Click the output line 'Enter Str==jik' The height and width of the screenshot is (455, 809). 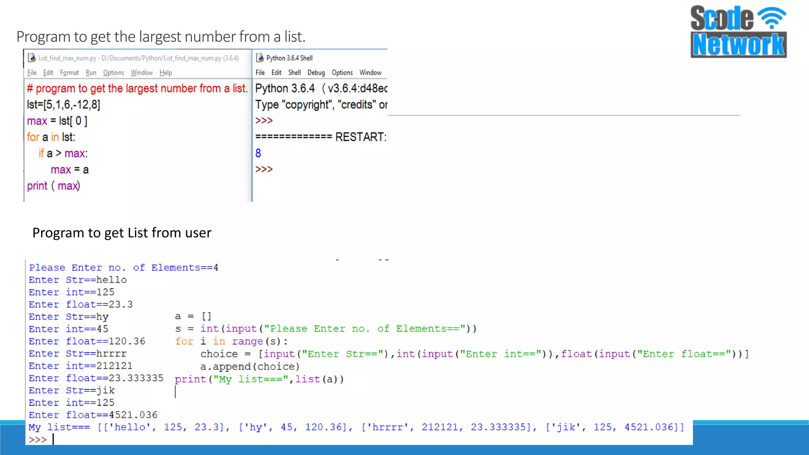72,390
